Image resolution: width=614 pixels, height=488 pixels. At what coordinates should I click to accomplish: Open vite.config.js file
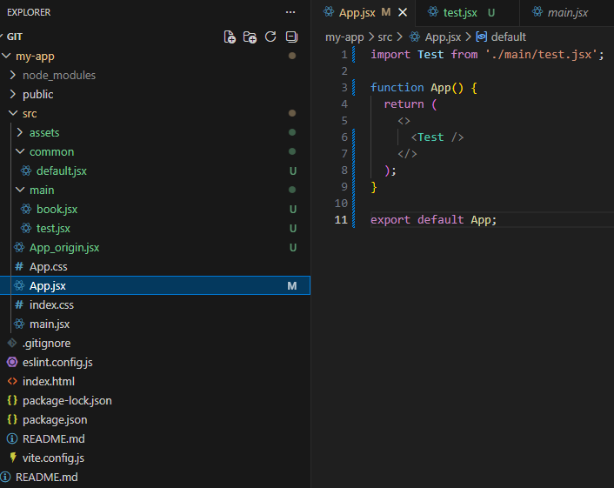(53, 458)
